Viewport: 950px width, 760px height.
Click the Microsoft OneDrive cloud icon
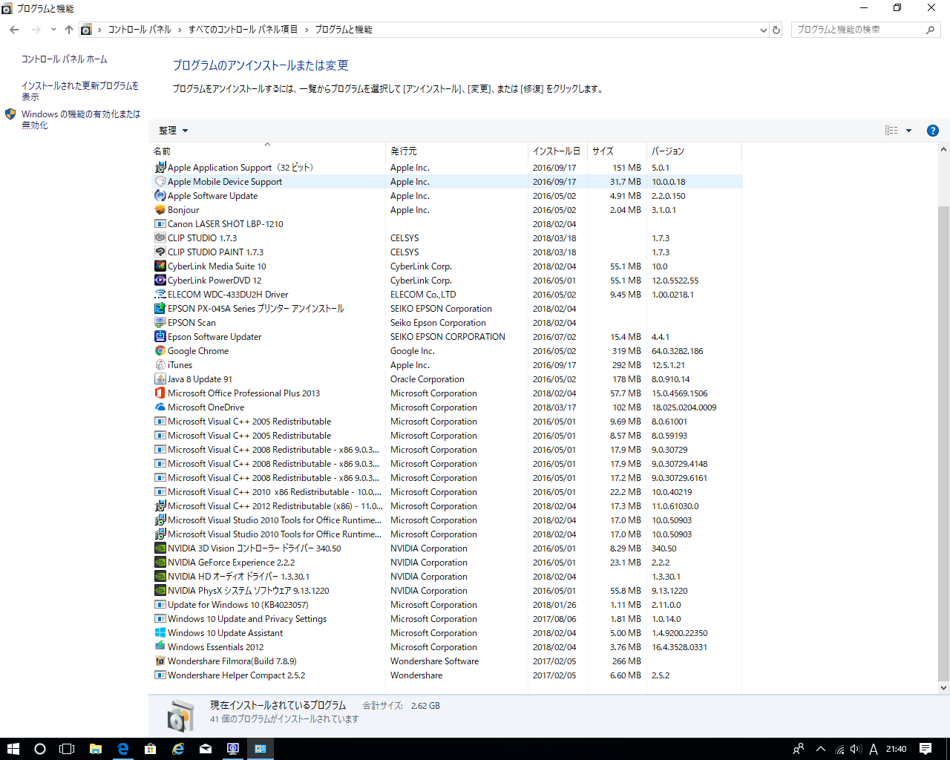(x=160, y=407)
